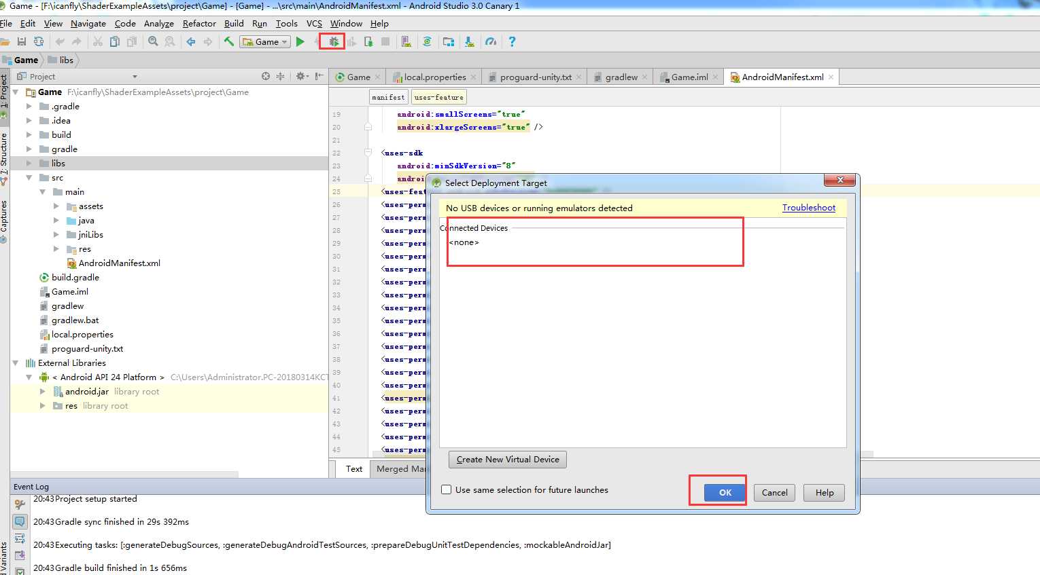The height and width of the screenshot is (575, 1040).
Task: Collapse the External Libraries node
Action: (16, 363)
